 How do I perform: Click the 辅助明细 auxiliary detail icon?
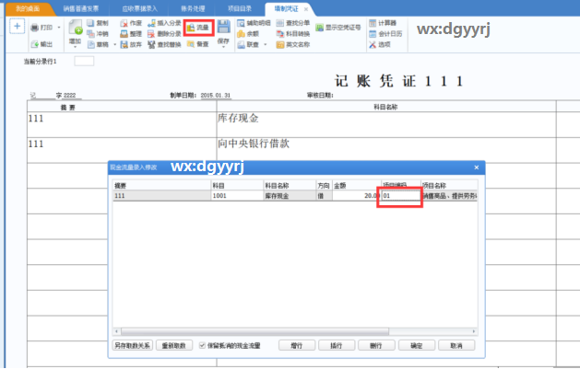coord(254,20)
